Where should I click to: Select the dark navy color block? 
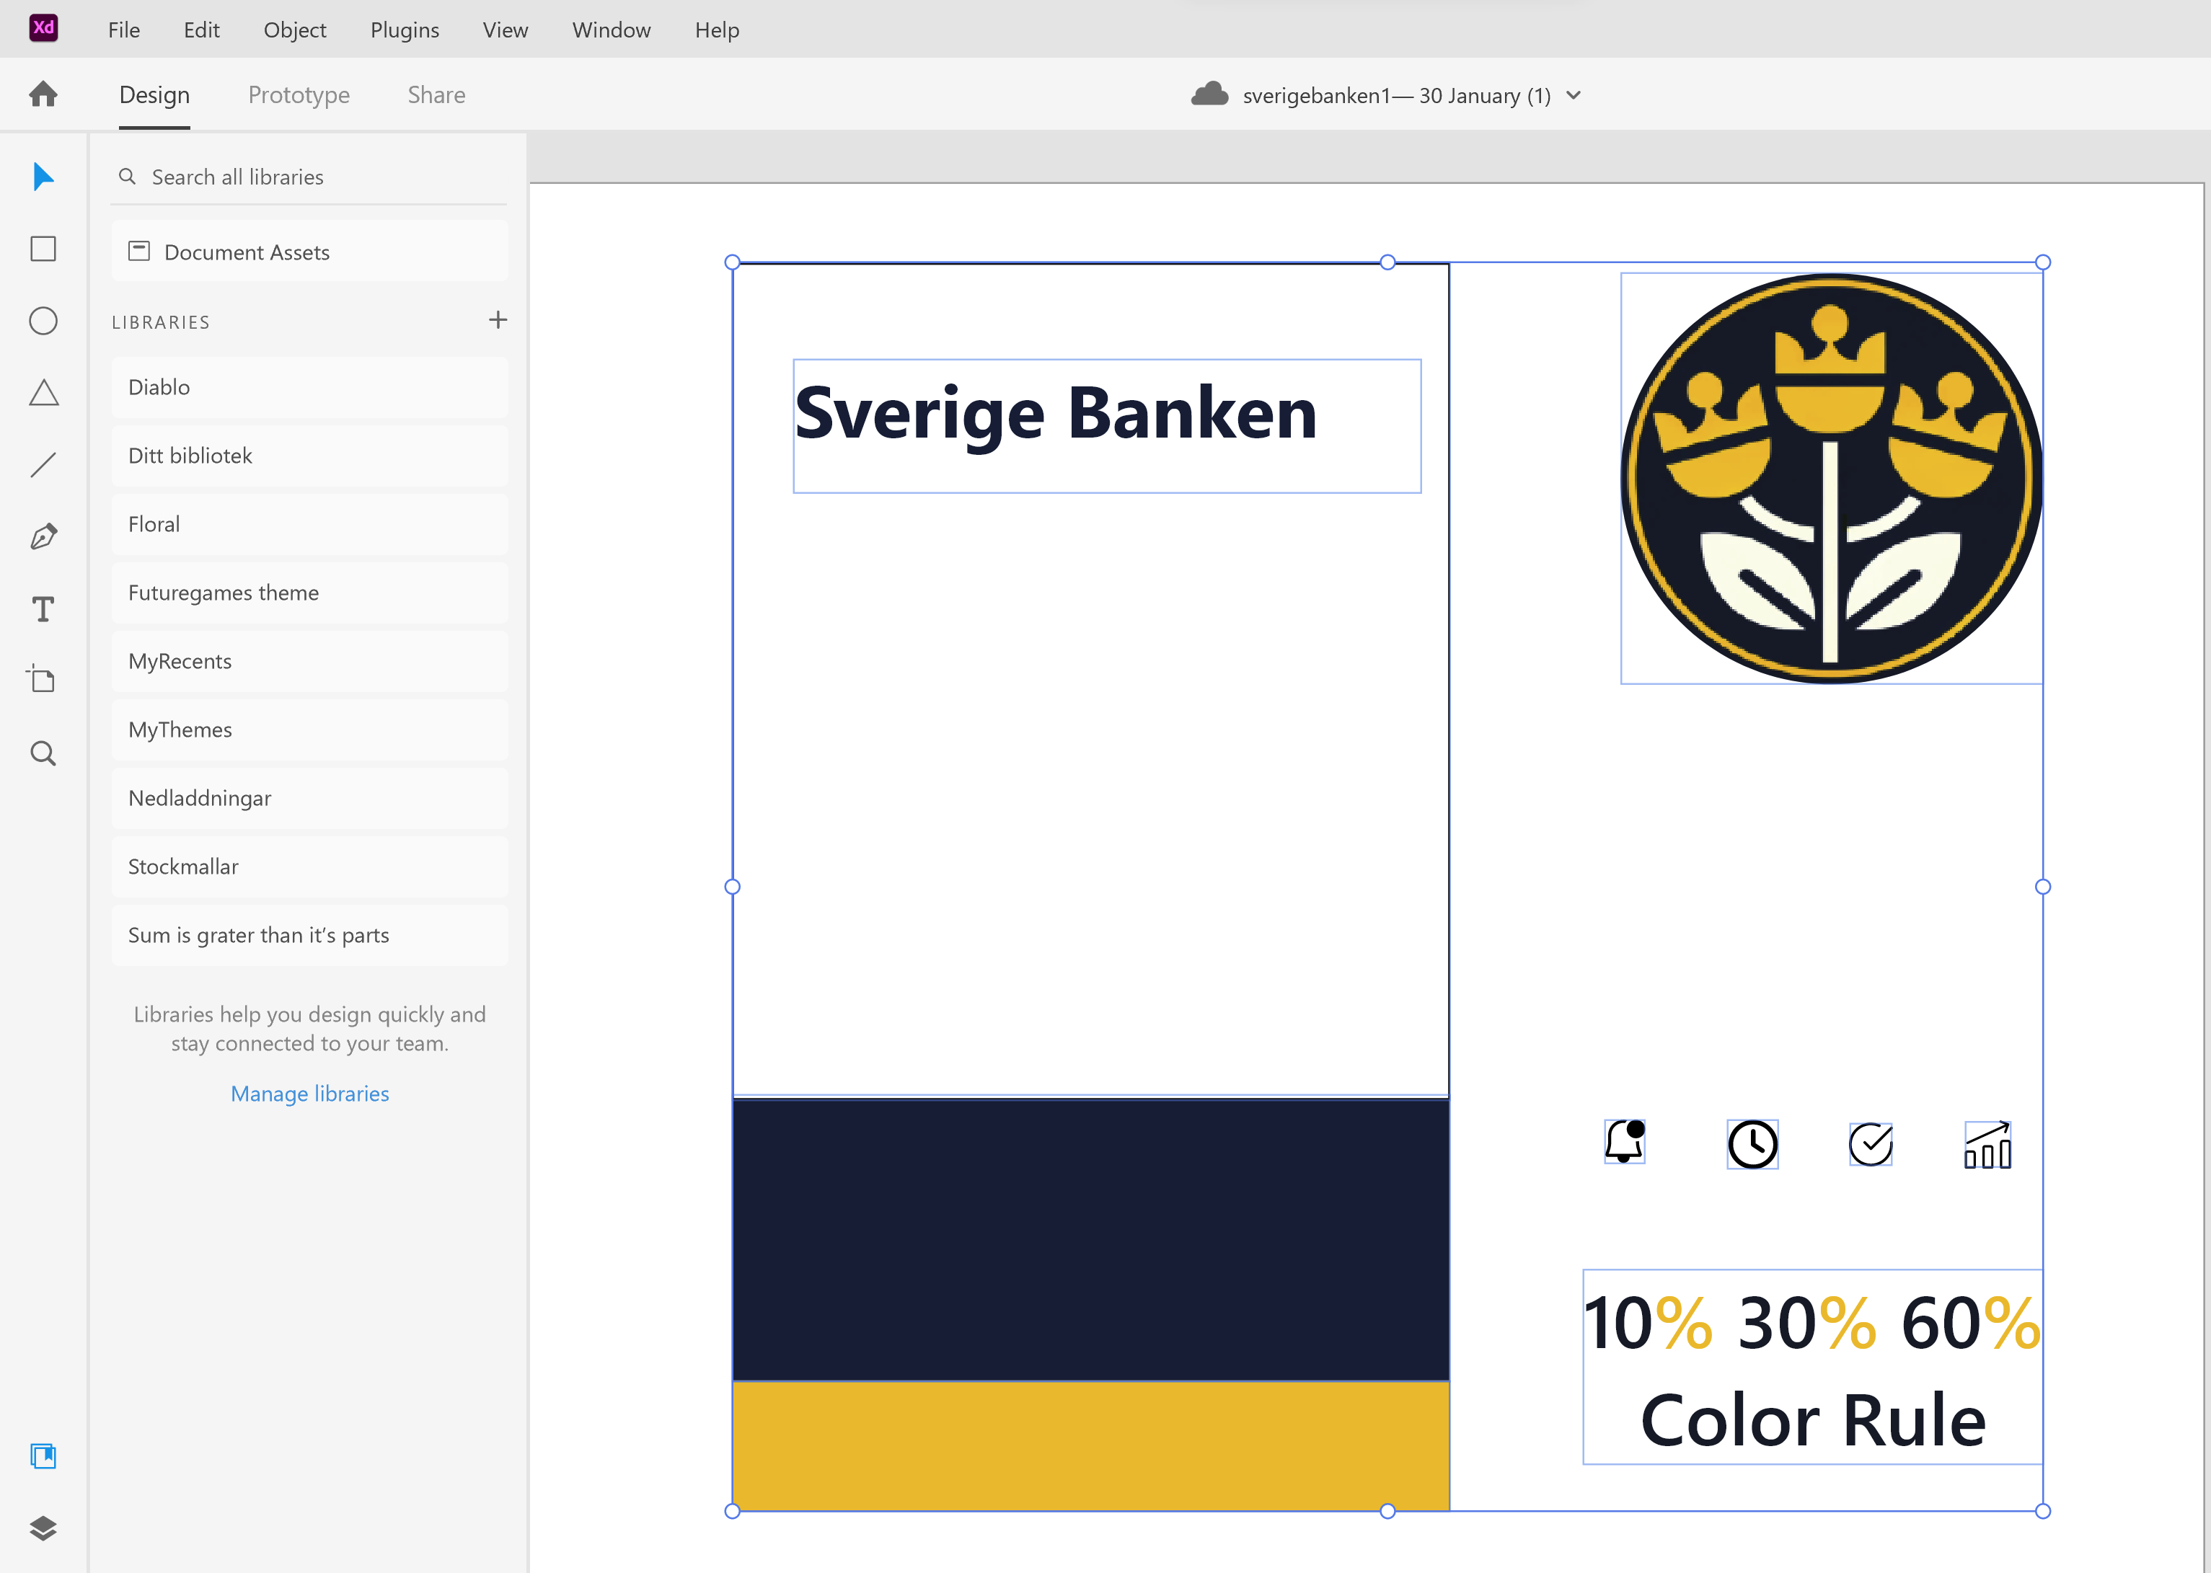pos(1091,1240)
